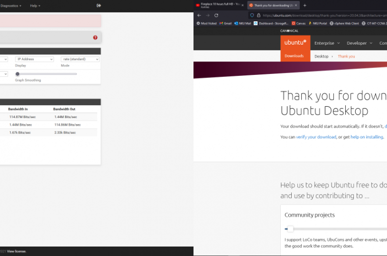Click the orange ubuntu logo

pos(295,43)
